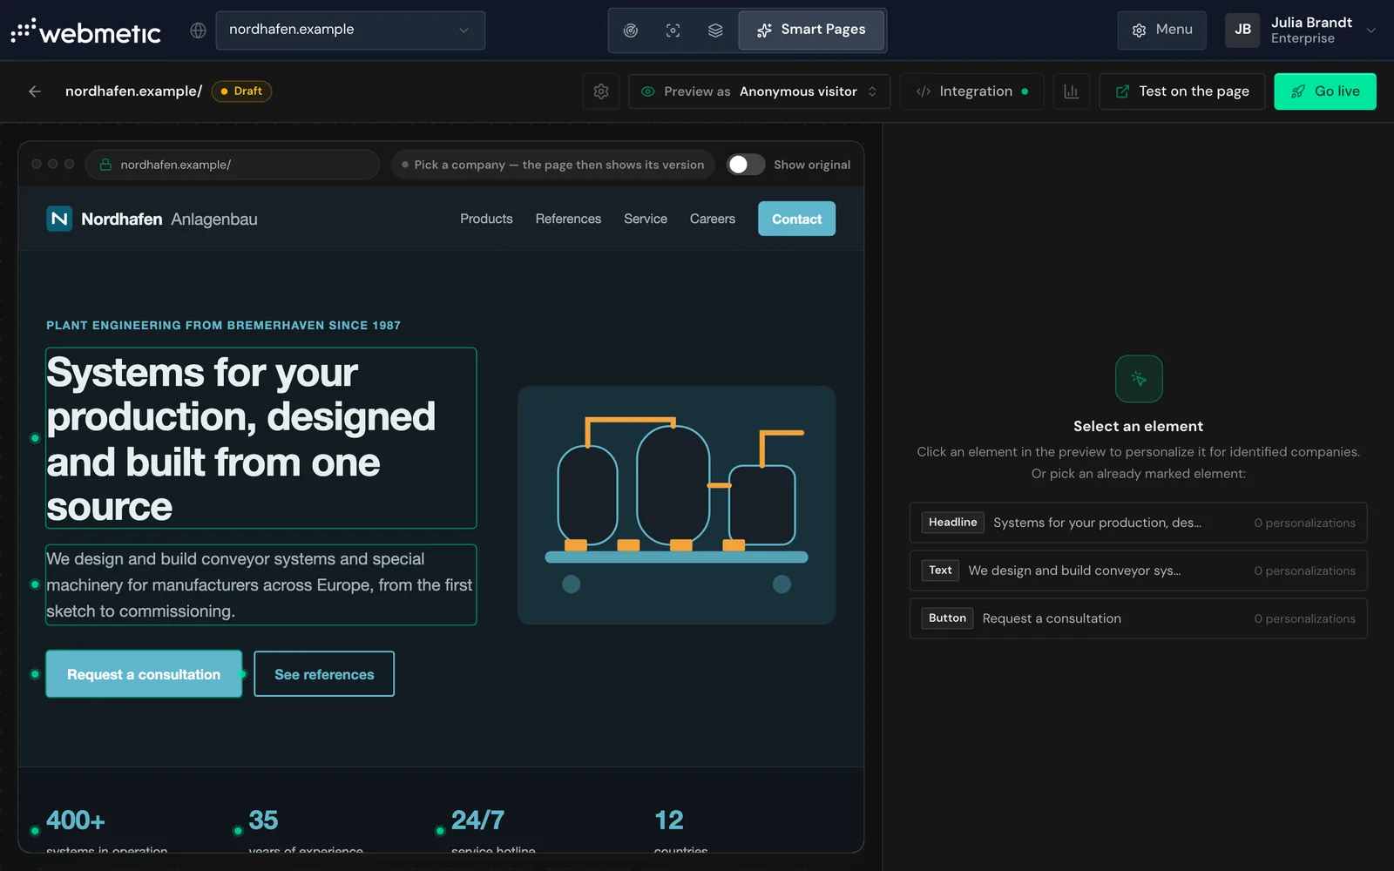Click the Select an element cursor icon
1394x871 pixels.
[1139, 379]
